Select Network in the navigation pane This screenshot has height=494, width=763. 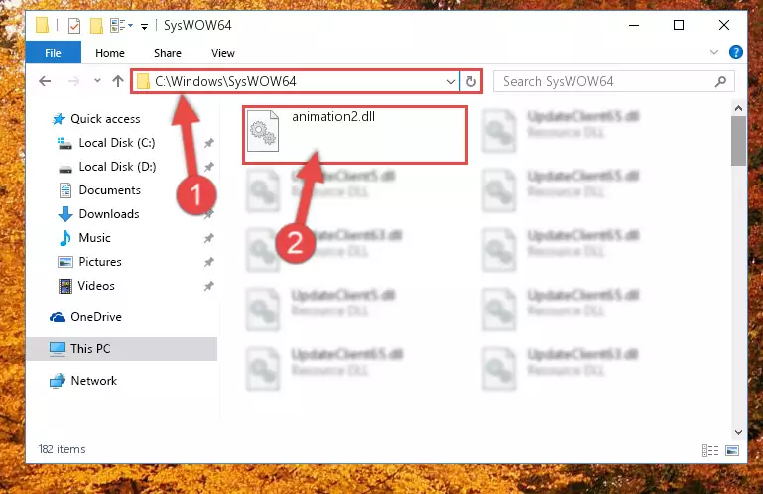coord(94,381)
